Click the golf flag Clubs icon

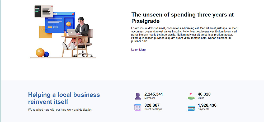click(x=191, y=96)
